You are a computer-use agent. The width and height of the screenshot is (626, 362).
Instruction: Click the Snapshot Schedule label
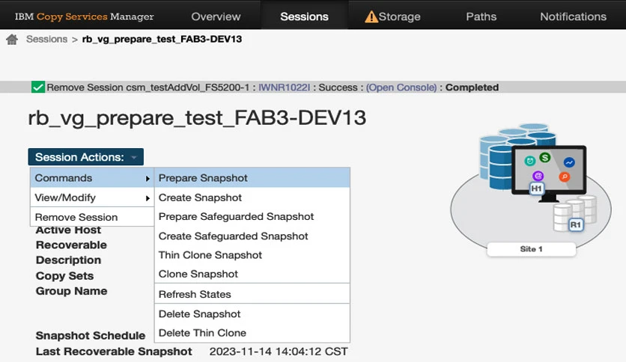(x=90, y=335)
